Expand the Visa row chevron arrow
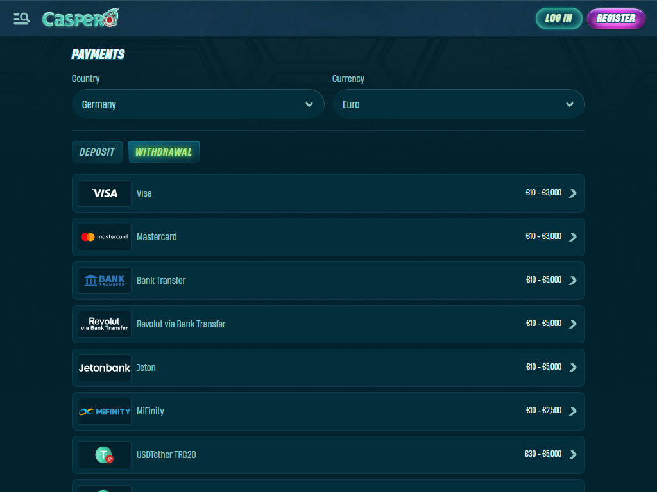The image size is (657, 492). (573, 193)
